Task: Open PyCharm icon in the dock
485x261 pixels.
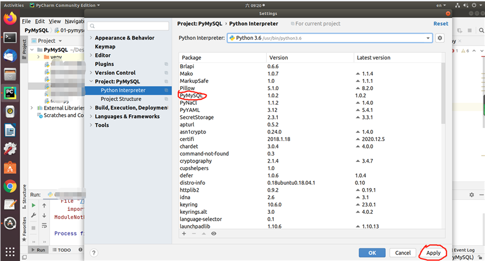Action: pos(10,93)
